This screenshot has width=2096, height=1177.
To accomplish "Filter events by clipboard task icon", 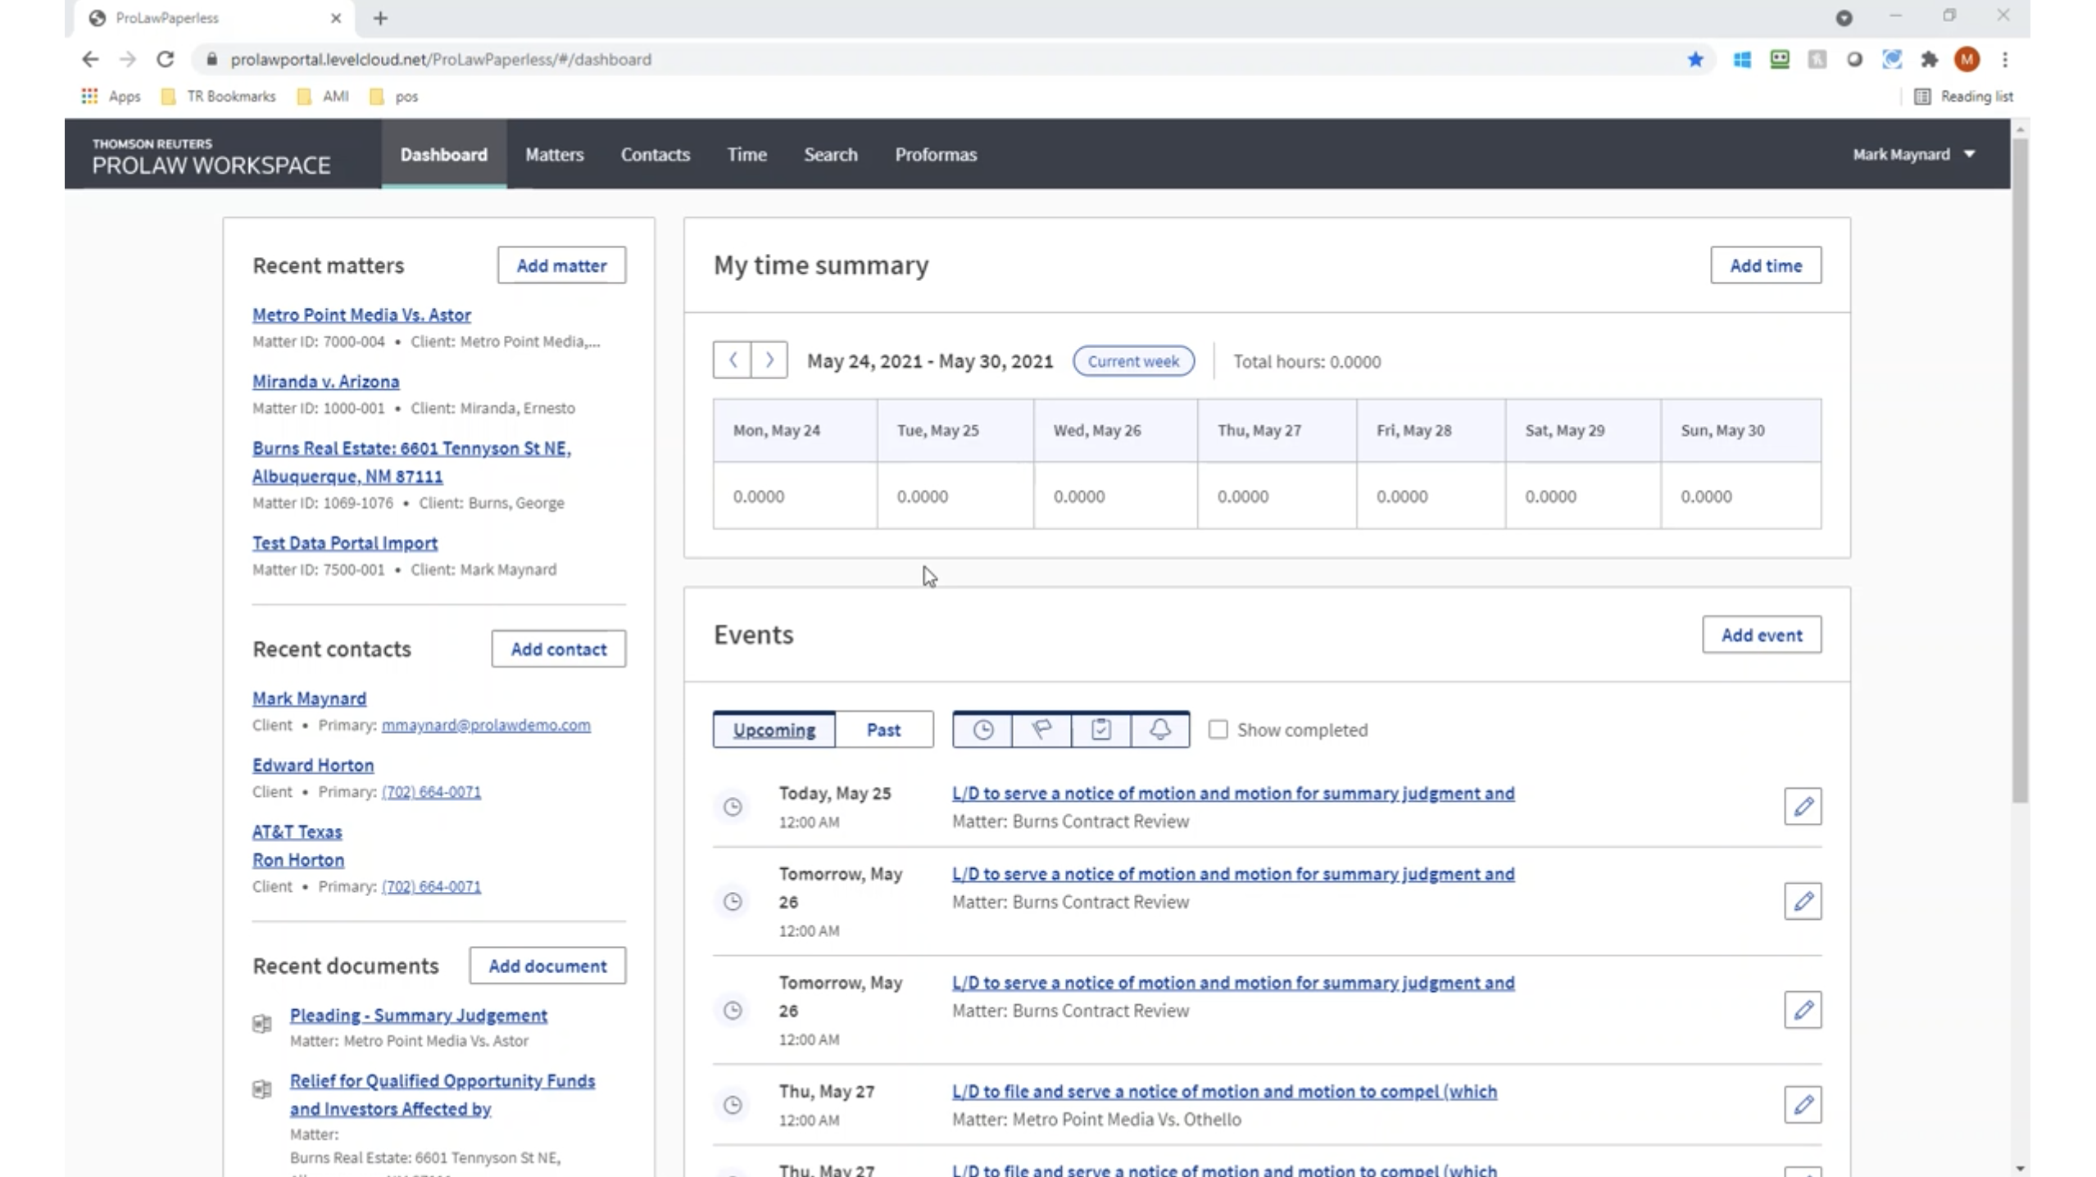I will pos(1100,729).
